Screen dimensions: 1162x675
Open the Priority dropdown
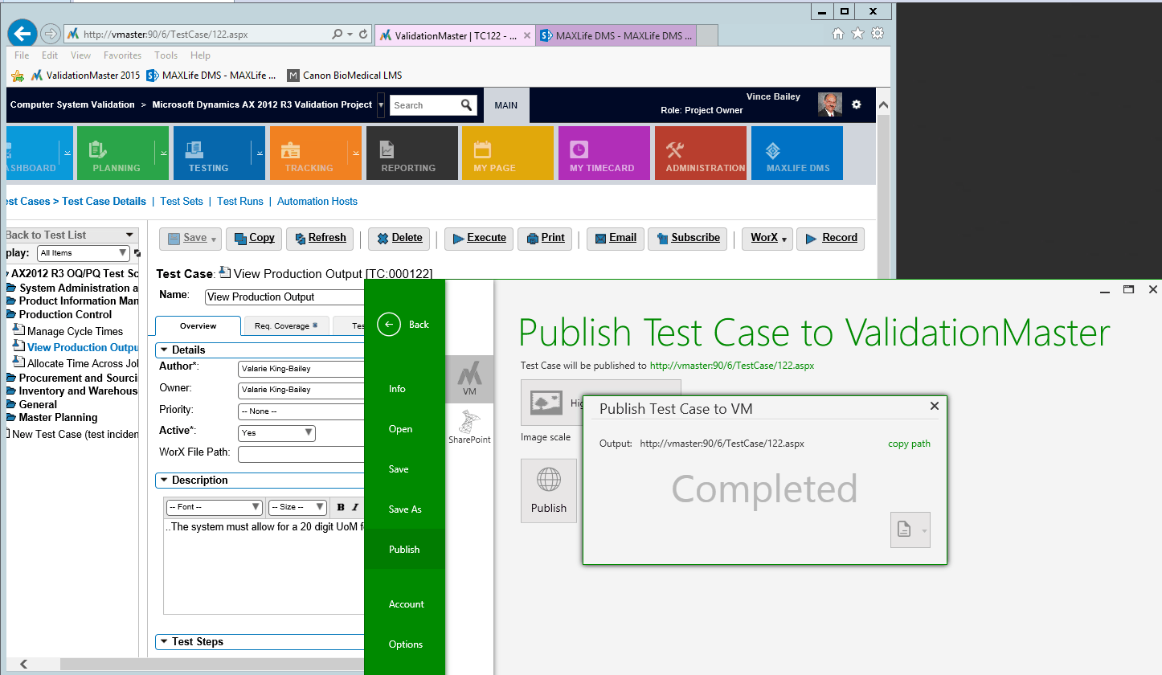tap(301, 411)
